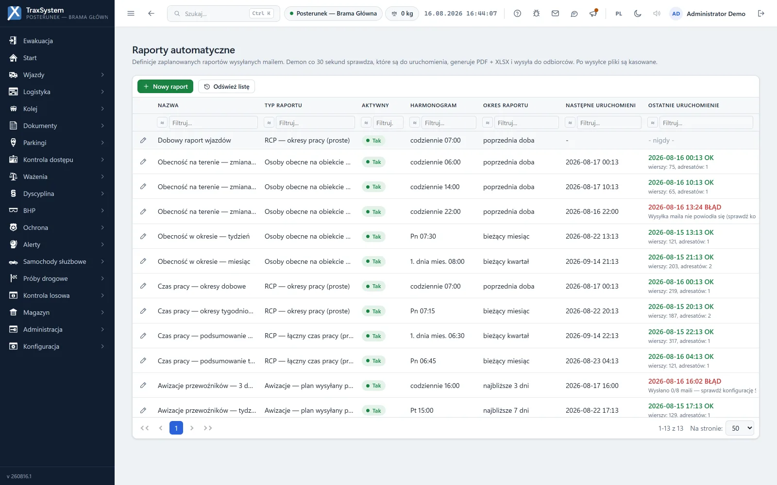Click Nowy raport button
The height and width of the screenshot is (485, 777).
pyautogui.click(x=165, y=86)
